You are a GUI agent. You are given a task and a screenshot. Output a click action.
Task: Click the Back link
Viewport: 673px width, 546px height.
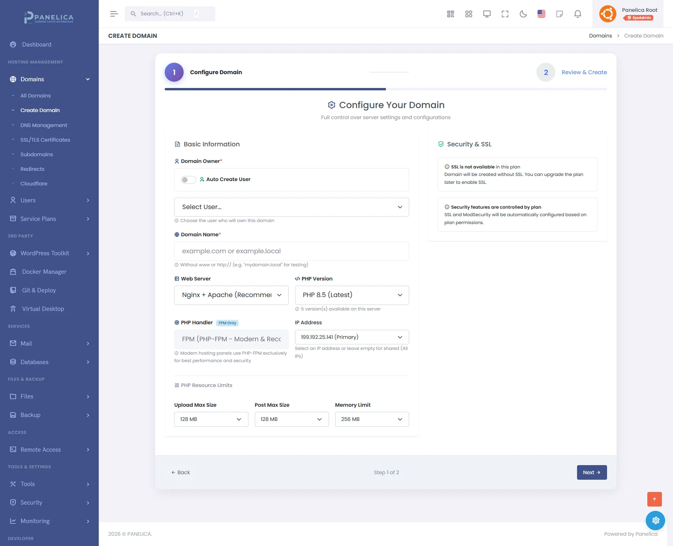pyautogui.click(x=180, y=472)
